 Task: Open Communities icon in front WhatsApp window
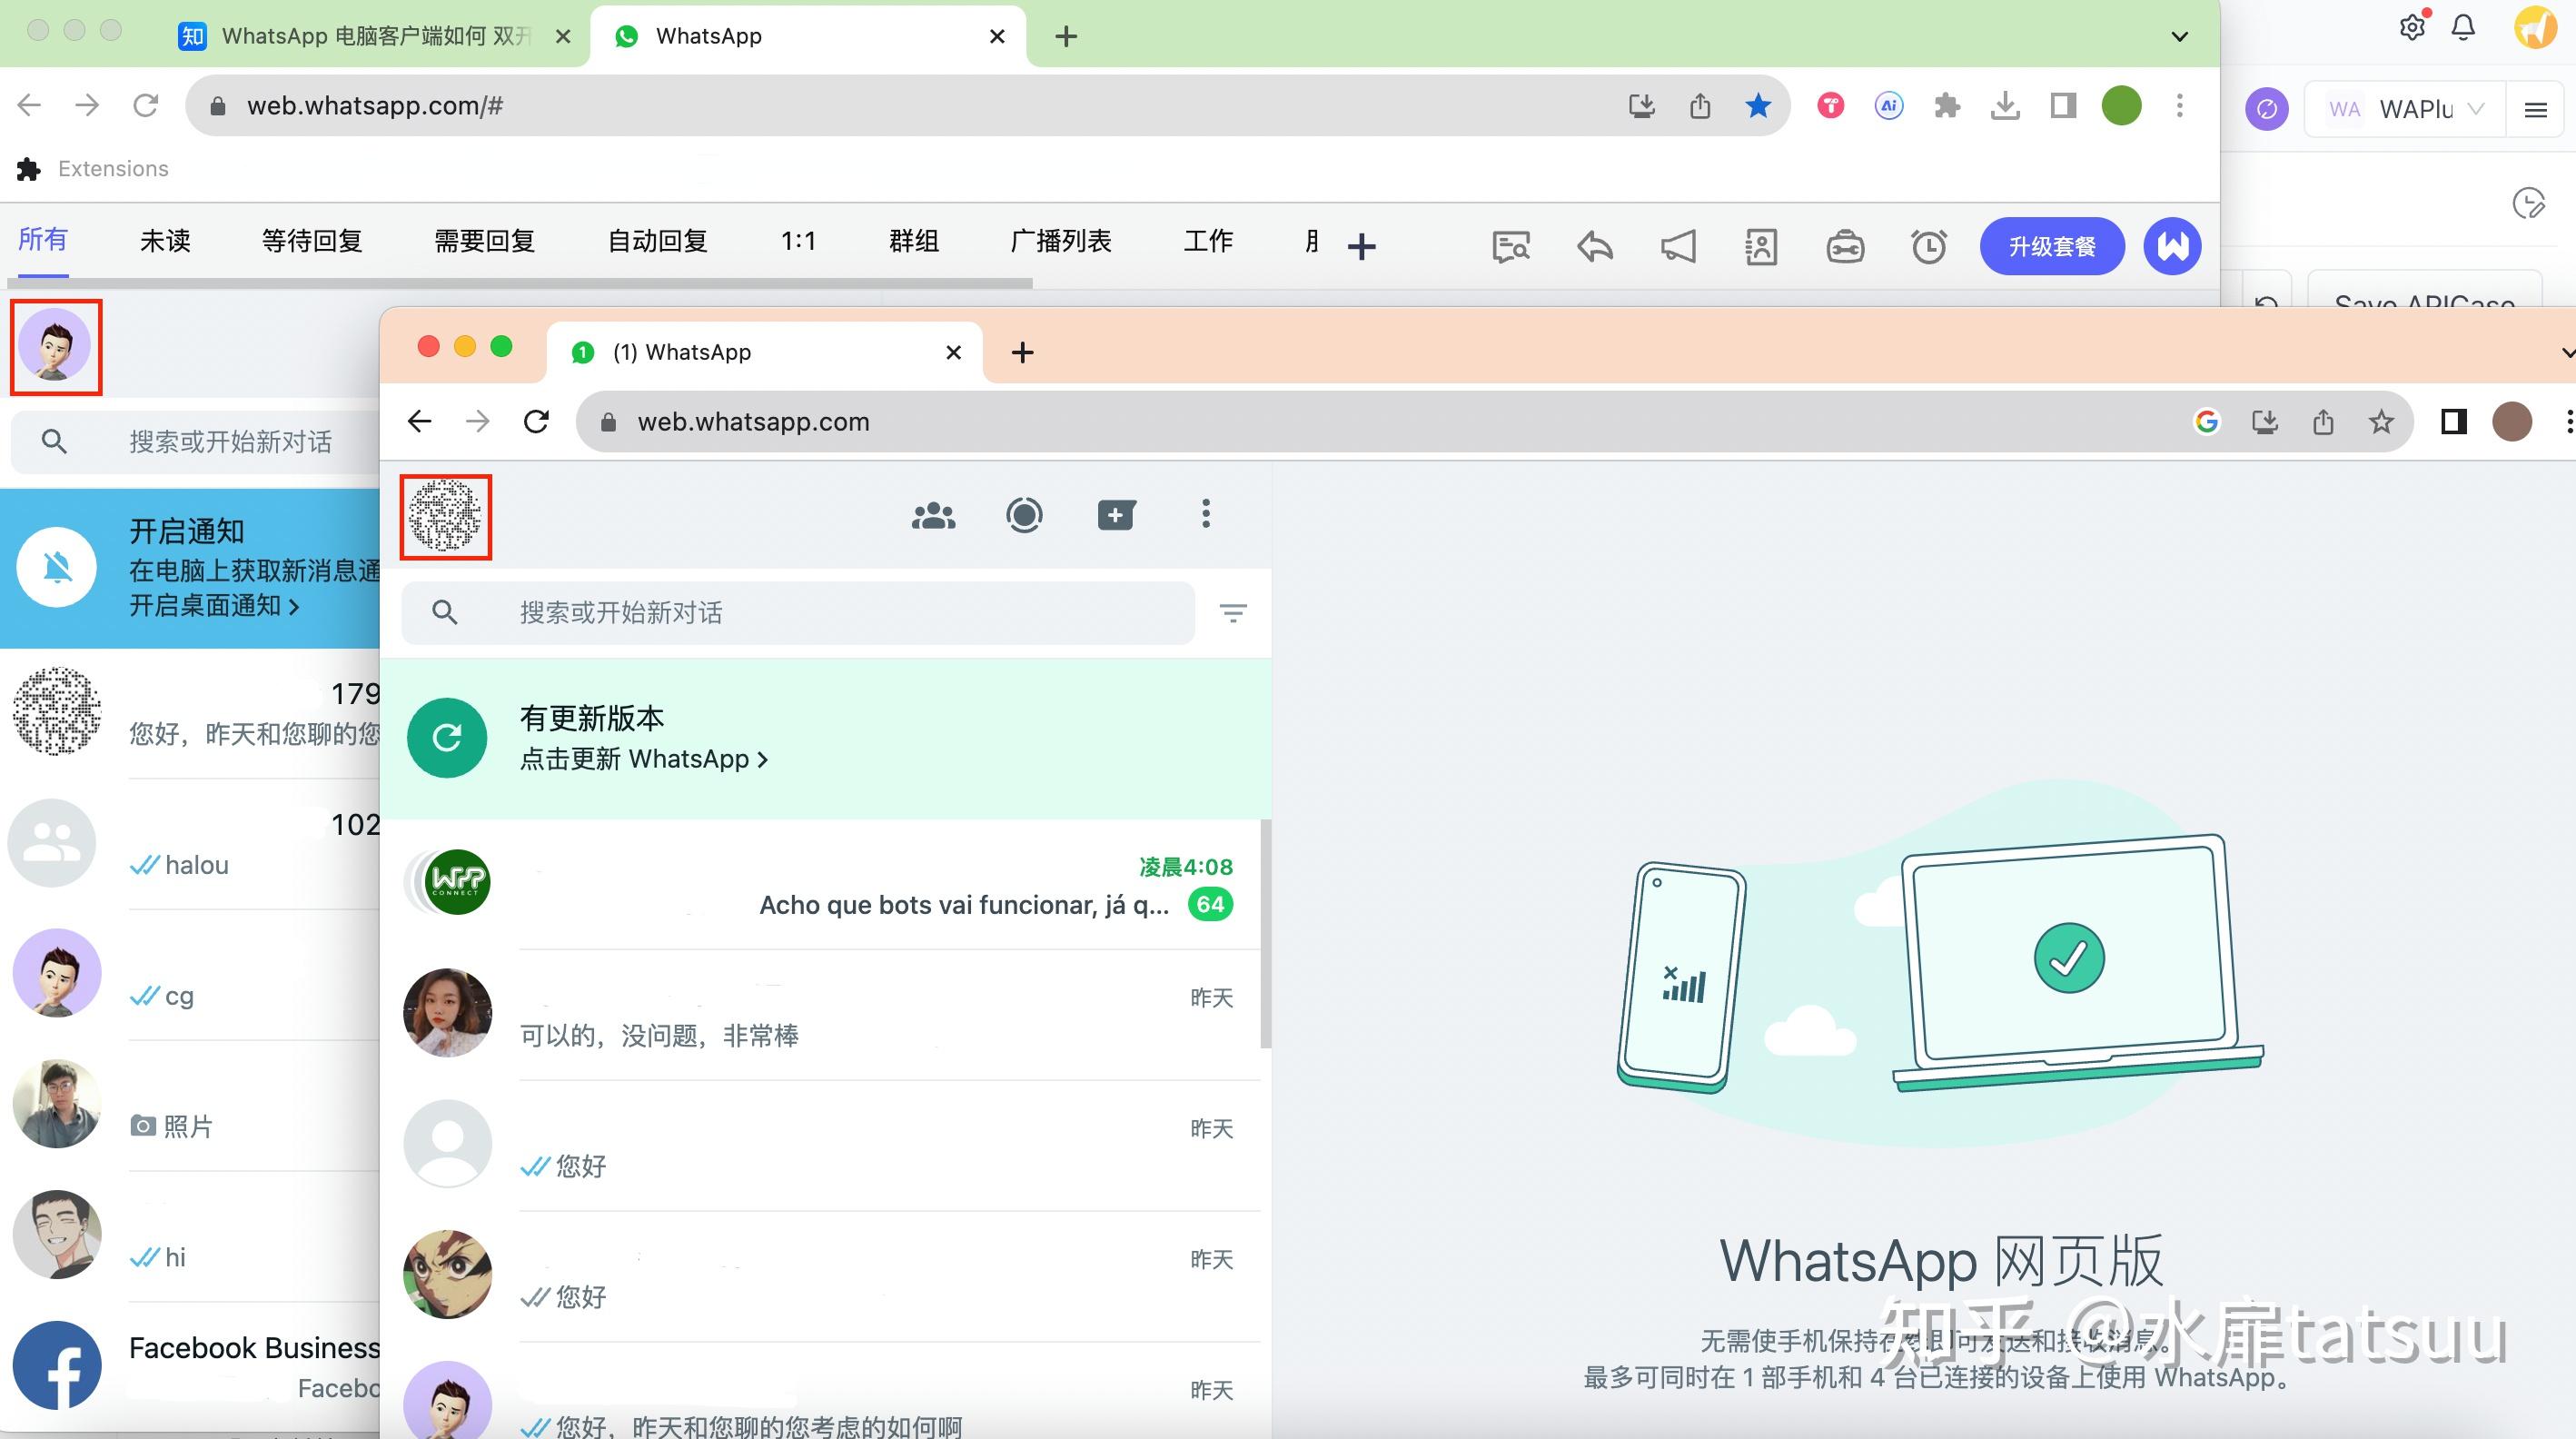(933, 515)
